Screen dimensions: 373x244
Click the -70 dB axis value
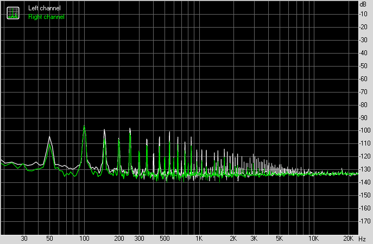coord(363,92)
